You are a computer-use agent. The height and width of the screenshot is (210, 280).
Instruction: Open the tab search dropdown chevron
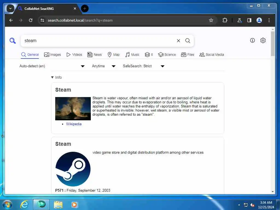click(x=10, y=8)
